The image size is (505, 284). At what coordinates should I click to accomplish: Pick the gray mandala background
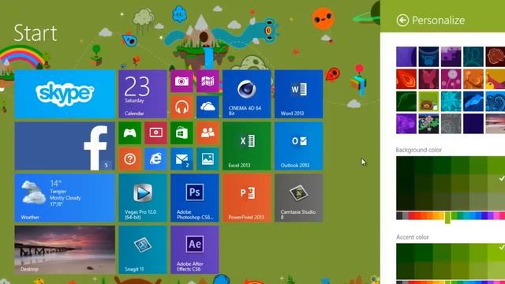pyautogui.click(x=451, y=124)
